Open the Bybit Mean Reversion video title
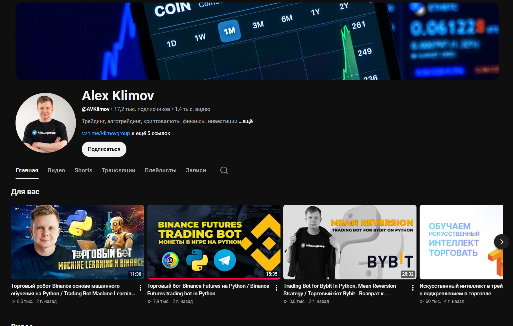Screen dimensions: 513x326 (x=339, y=290)
